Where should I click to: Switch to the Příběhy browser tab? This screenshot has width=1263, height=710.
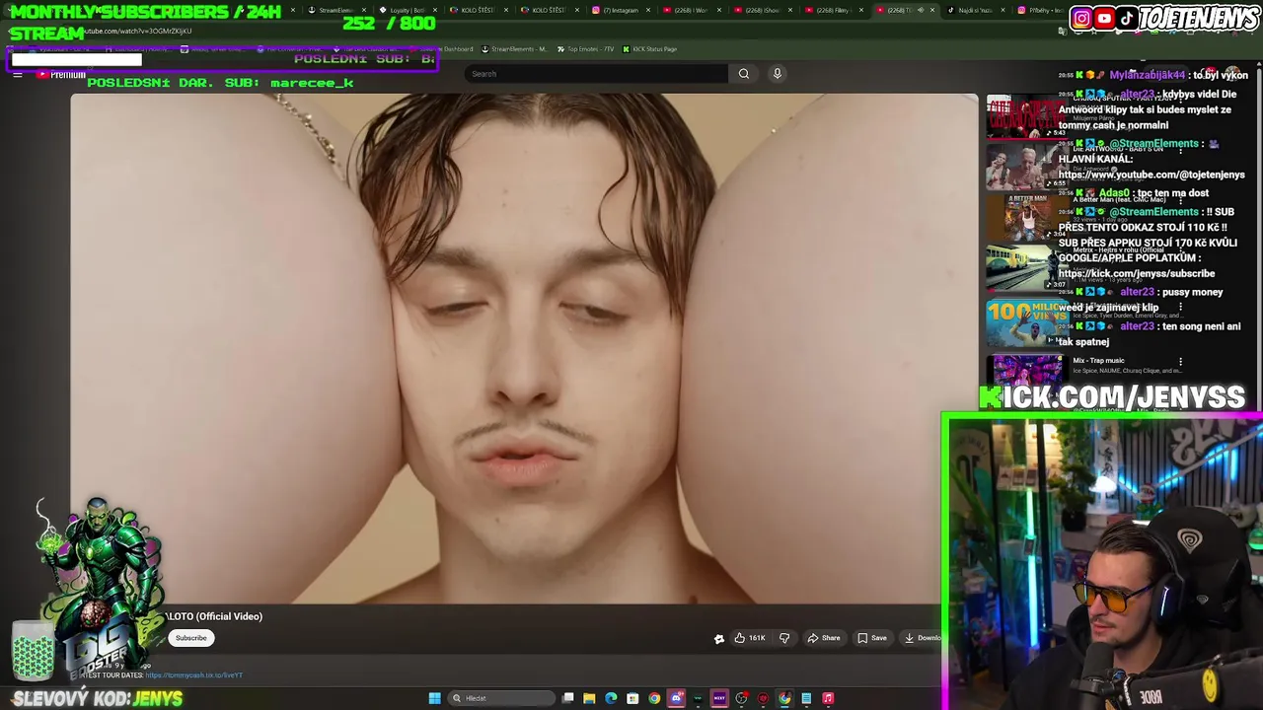[x=1038, y=10]
